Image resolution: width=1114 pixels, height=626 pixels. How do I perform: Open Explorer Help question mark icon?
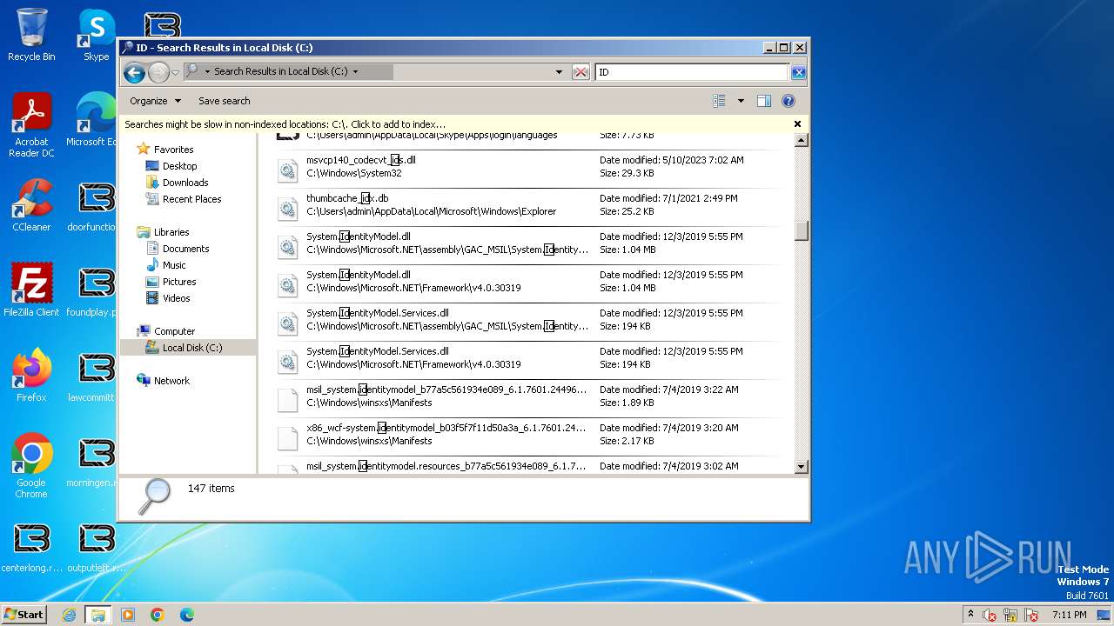click(x=789, y=101)
